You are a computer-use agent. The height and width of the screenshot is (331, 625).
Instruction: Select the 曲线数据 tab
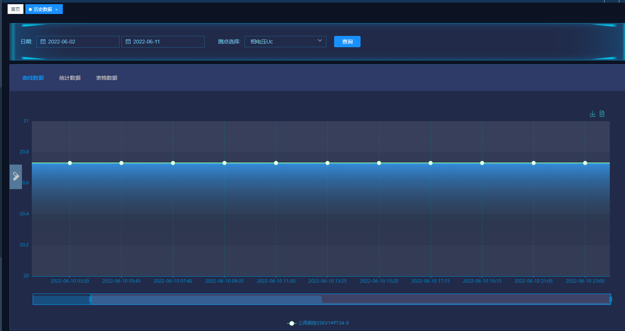[33, 78]
